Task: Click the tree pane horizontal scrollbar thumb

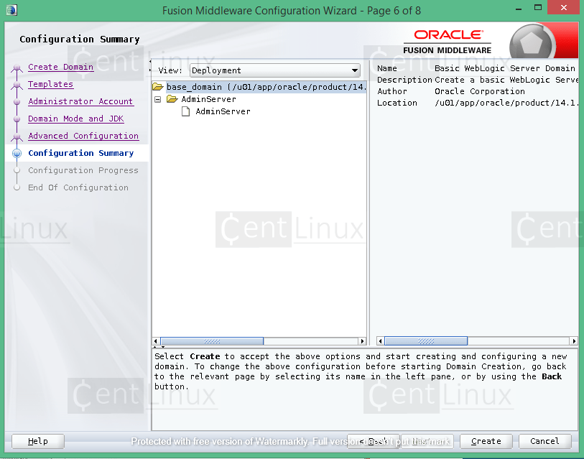Action: click(x=212, y=341)
